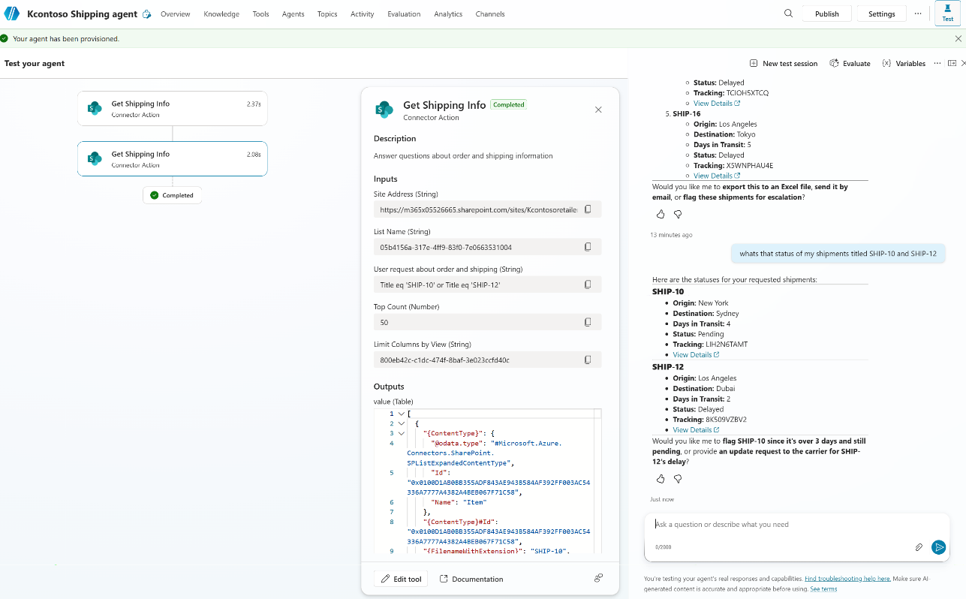The height and width of the screenshot is (599, 966).
Task: Click the link icon beside Documentation
Action: click(598, 578)
